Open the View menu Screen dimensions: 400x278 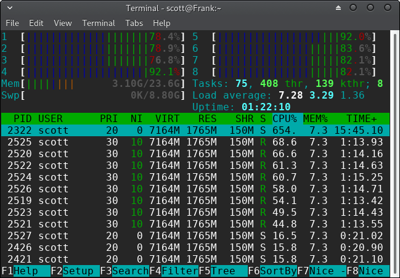63,23
